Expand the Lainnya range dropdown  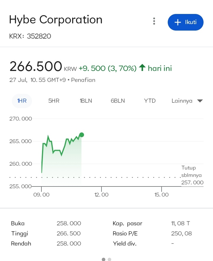tap(182, 101)
